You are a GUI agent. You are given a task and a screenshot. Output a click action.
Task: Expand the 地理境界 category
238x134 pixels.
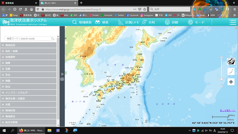pos(29,57)
